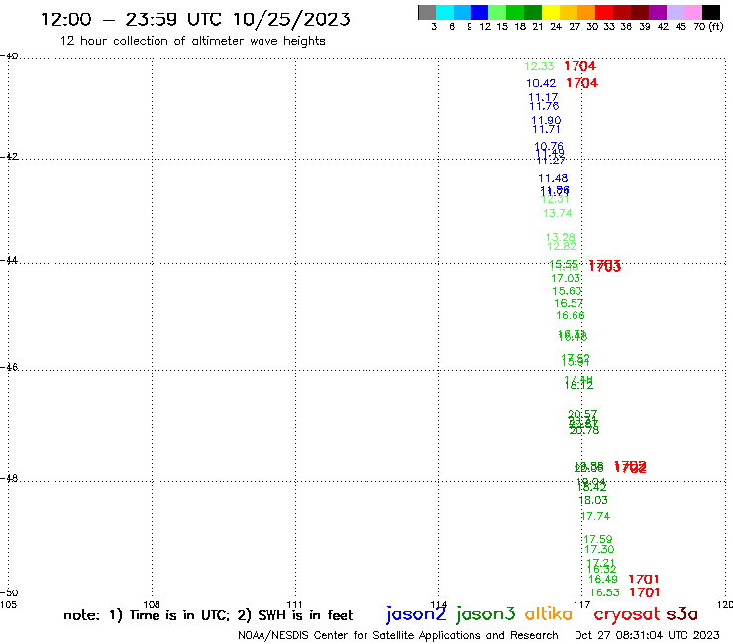Click the longitude axis label 108
The image size is (733, 644).
152,604
